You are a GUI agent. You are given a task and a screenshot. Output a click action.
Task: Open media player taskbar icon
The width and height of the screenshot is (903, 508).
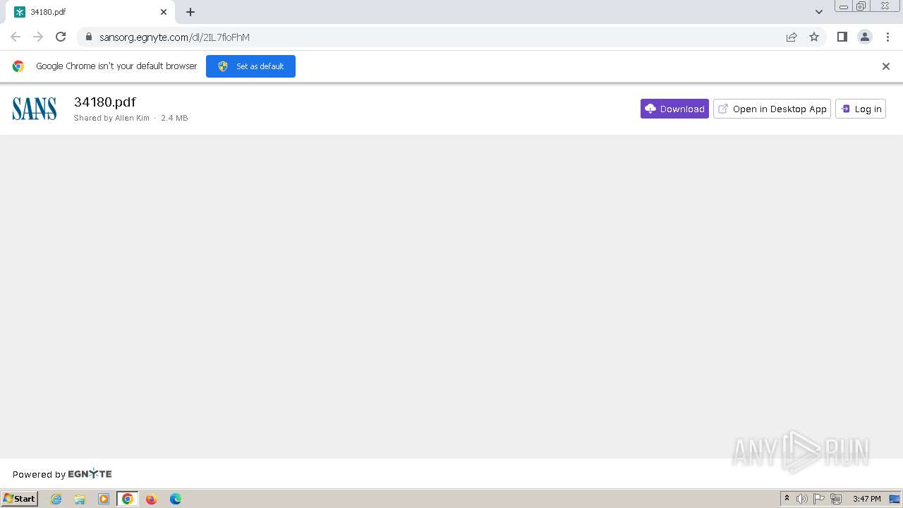(x=104, y=499)
